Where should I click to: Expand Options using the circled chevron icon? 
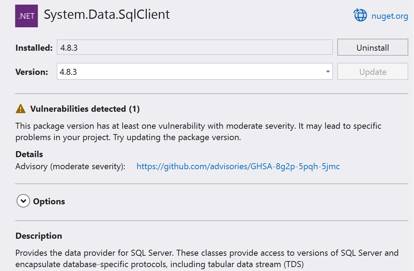tap(23, 201)
